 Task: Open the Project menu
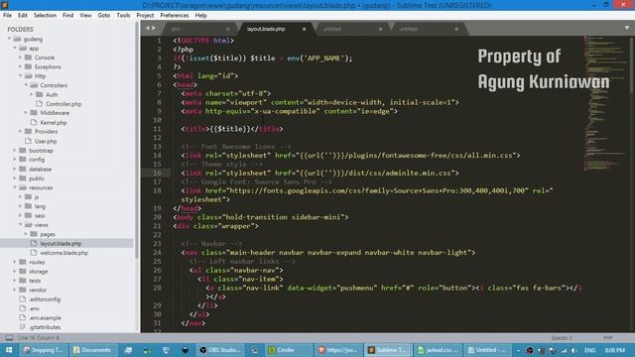[x=145, y=15]
